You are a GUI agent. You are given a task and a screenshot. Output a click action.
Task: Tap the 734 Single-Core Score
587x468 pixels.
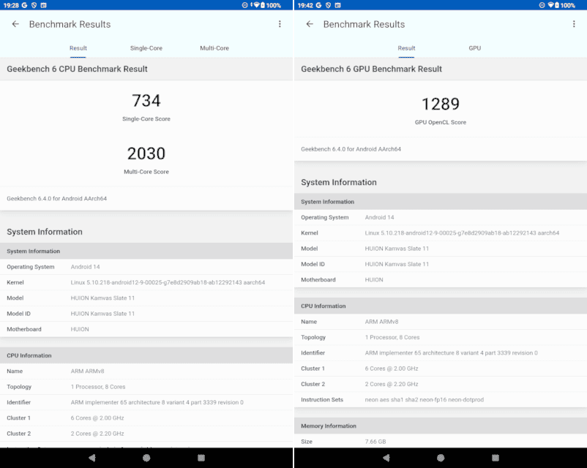pos(146,101)
